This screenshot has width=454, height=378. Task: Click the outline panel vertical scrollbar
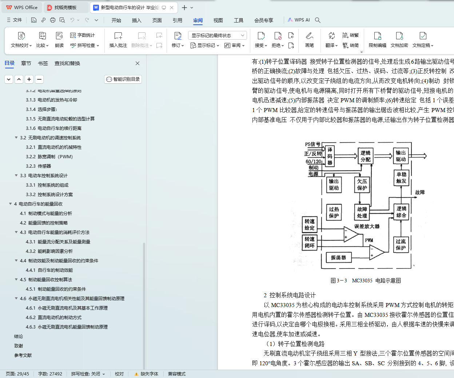144,306
